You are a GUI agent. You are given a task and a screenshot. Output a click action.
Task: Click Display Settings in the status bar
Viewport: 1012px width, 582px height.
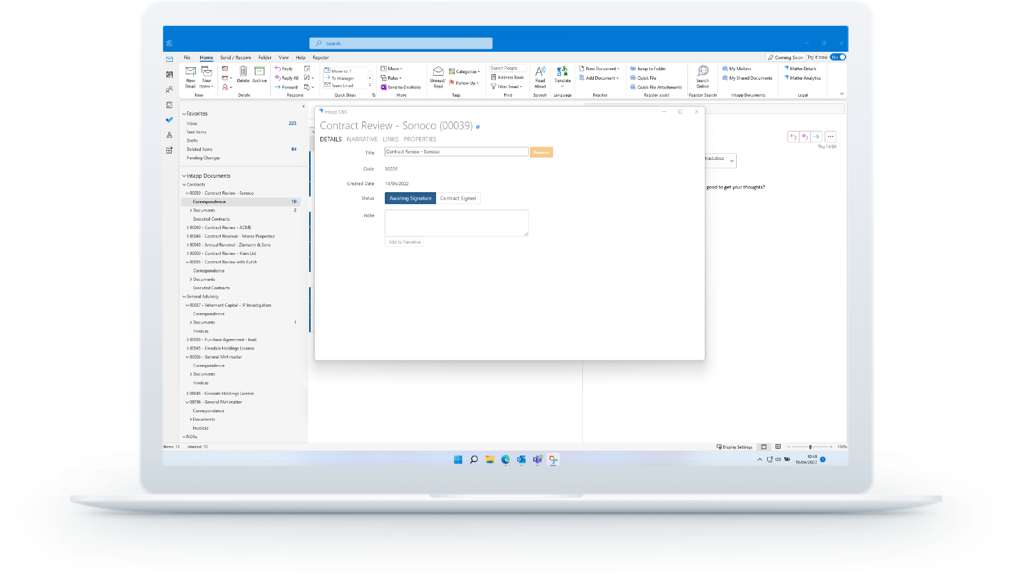coord(734,447)
